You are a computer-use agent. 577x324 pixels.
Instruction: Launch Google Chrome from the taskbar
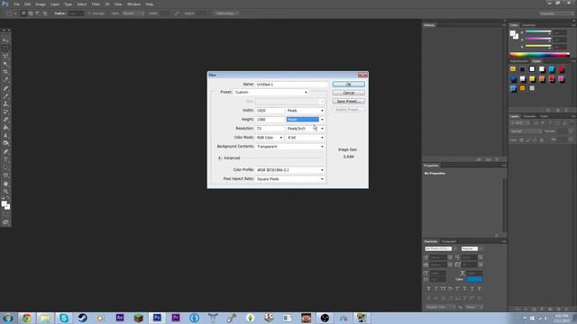tap(26, 318)
